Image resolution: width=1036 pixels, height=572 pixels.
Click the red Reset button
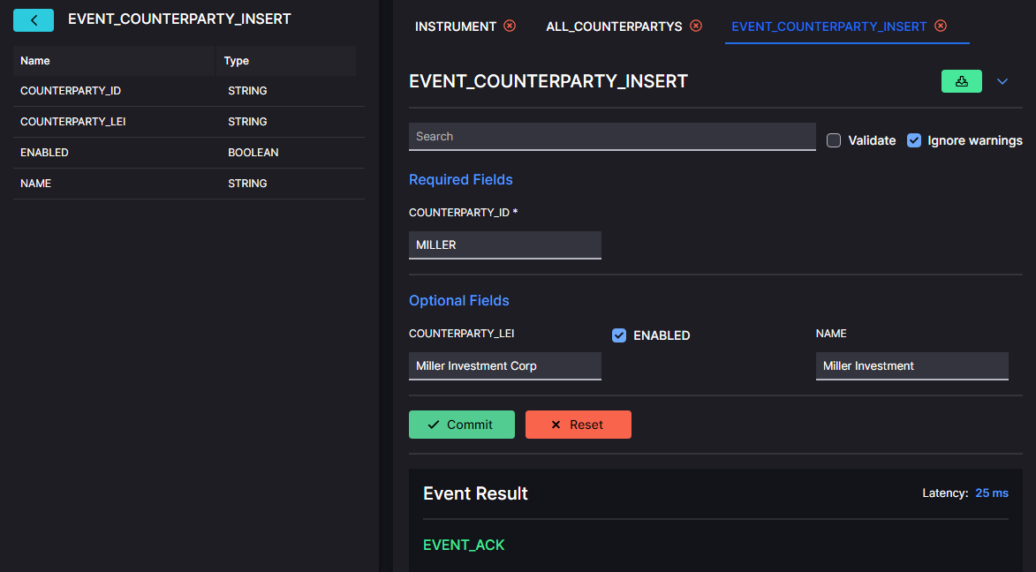578,425
